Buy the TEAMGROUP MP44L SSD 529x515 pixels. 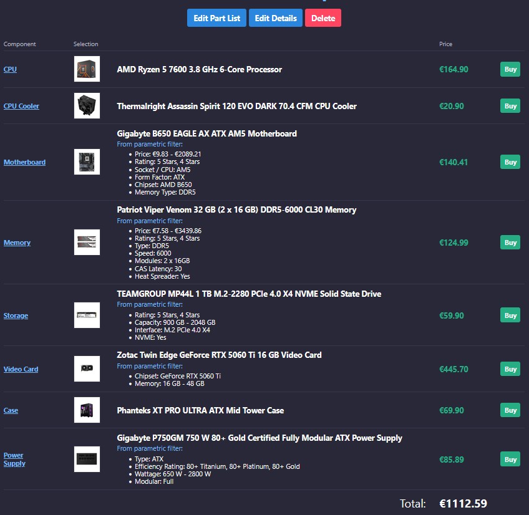pos(510,315)
